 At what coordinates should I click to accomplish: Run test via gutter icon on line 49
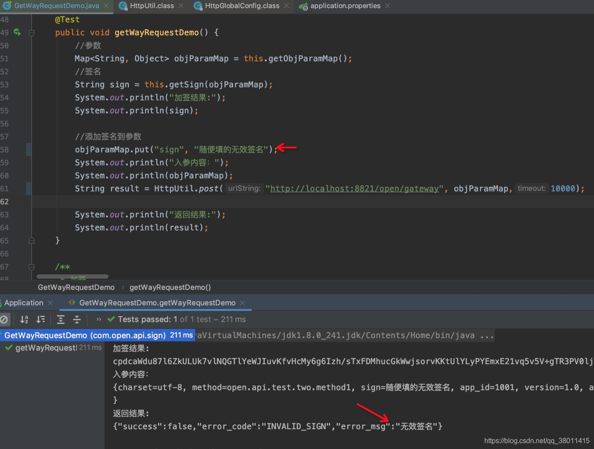tap(17, 32)
